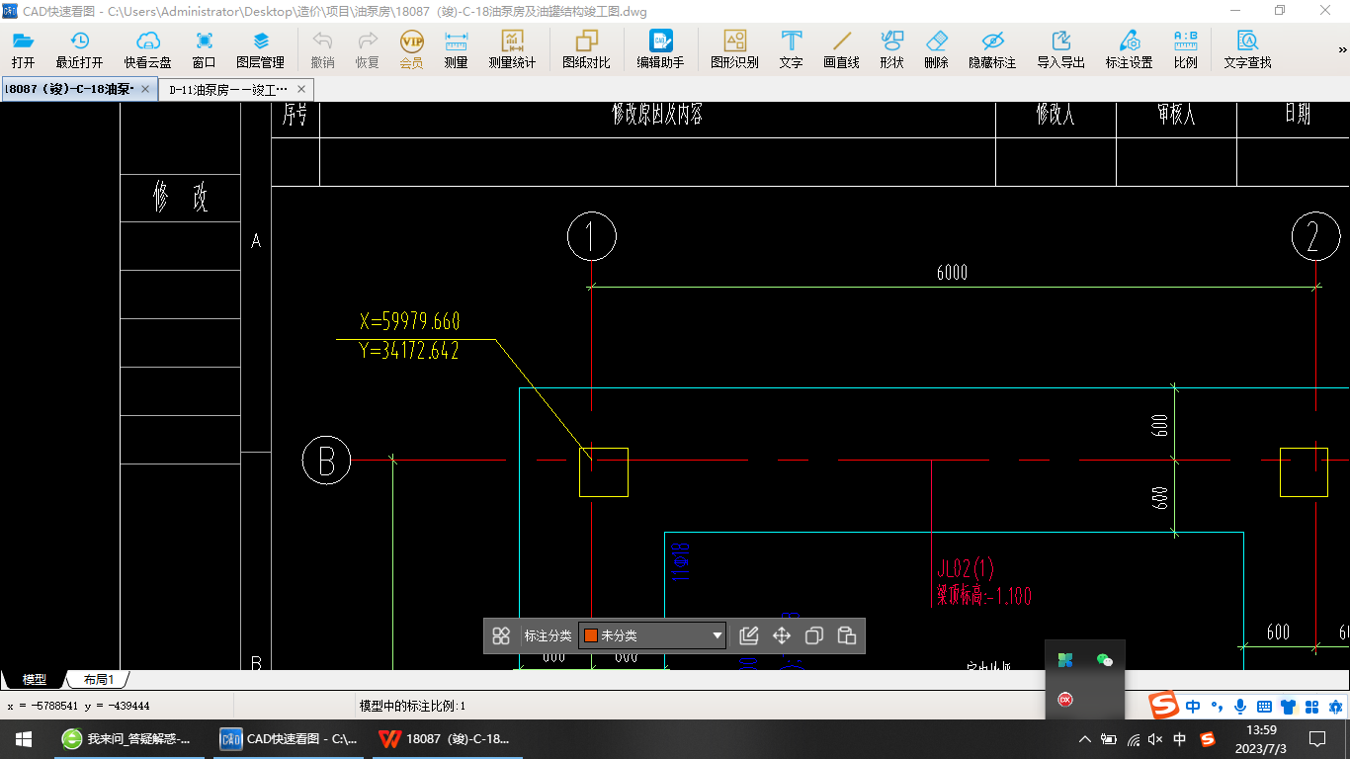The image size is (1350, 759).
Task: Open WeChat from the tray overflow
Action: click(1105, 660)
